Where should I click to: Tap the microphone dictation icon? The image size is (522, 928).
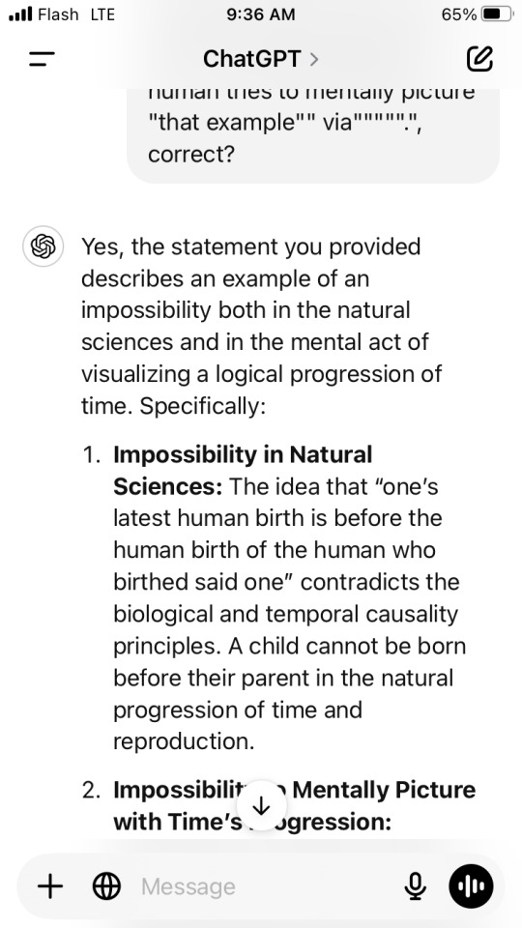[415, 886]
